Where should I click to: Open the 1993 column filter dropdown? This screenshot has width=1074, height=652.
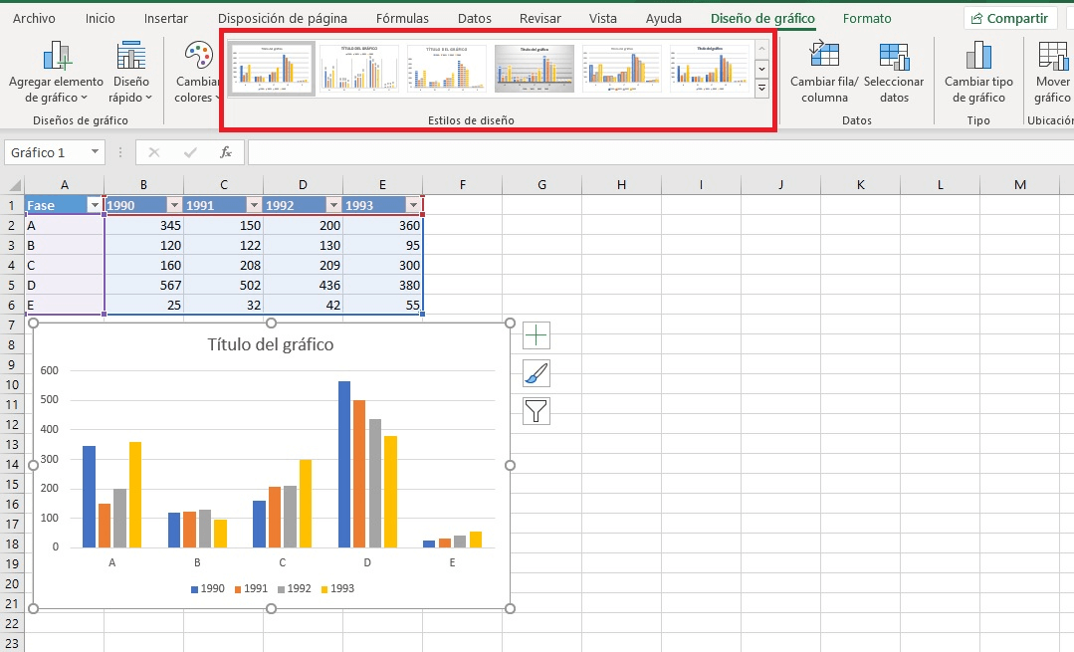[x=412, y=205]
